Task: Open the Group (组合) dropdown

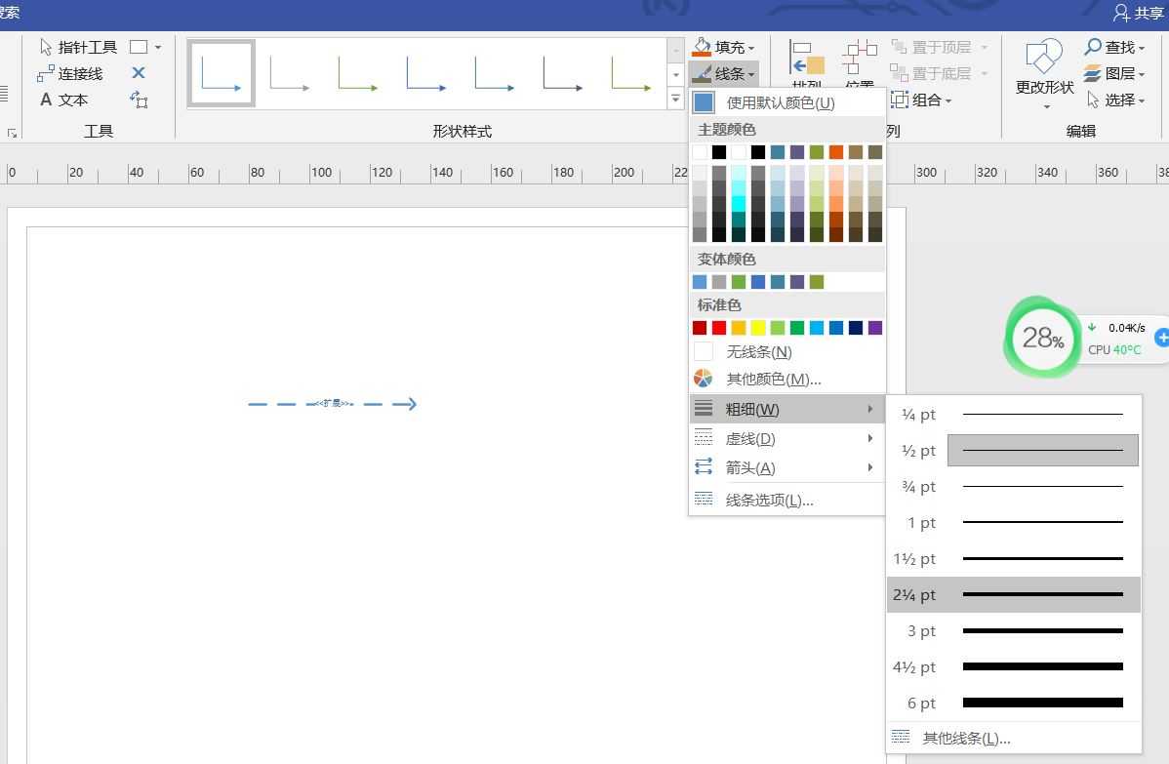Action: point(921,100)
